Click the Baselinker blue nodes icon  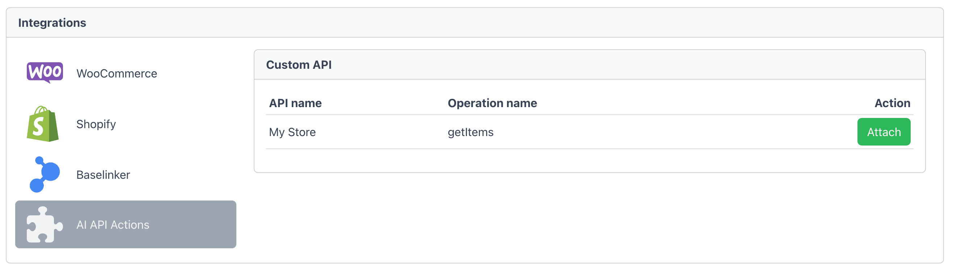44,174
